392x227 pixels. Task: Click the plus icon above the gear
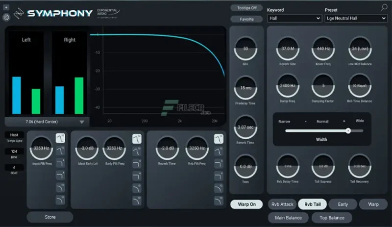tap(6, 7)
